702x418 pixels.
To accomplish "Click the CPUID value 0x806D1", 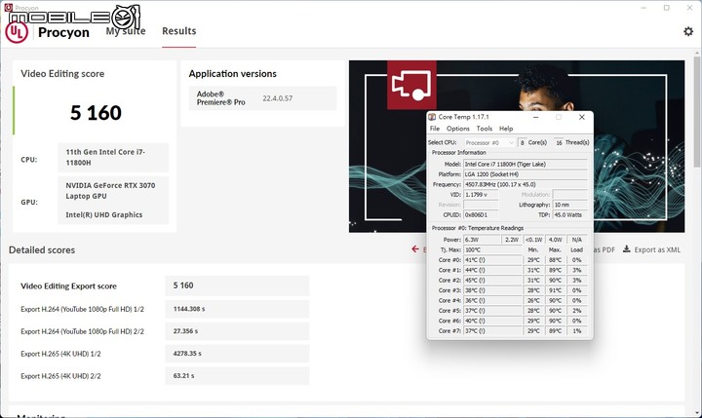I will pyautogui.click(x=481, y=214).
